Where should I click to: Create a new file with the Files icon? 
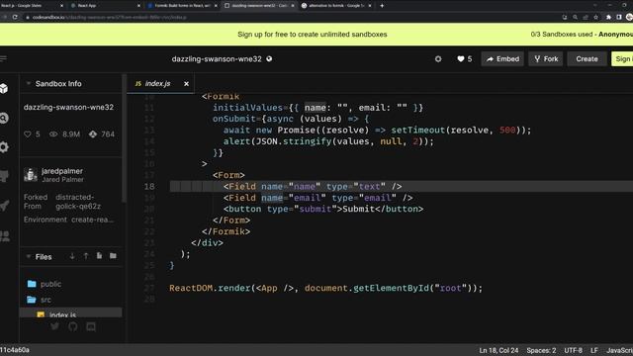tap(99, 256)
